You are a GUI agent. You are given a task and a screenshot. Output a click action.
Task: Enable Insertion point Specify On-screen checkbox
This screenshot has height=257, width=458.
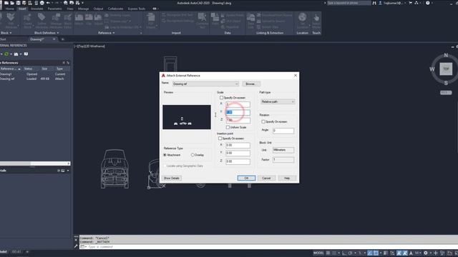coord(220,138)
